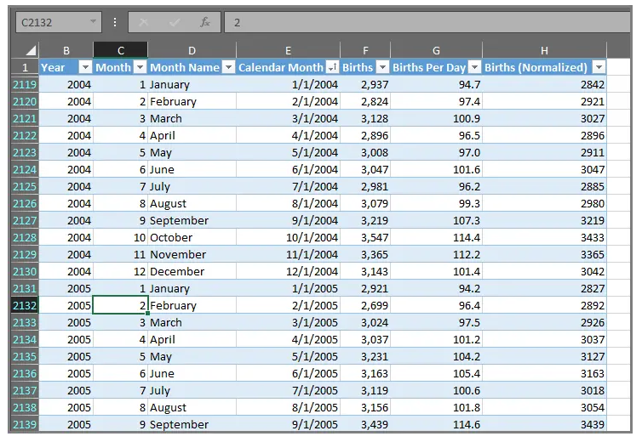This screenshot has width=642, height=442.
Task: Open the Year column filter dropdown
Action: coord(86,67)
